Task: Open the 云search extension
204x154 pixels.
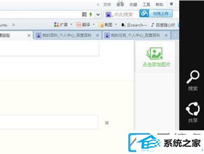Action: point(134,25)
